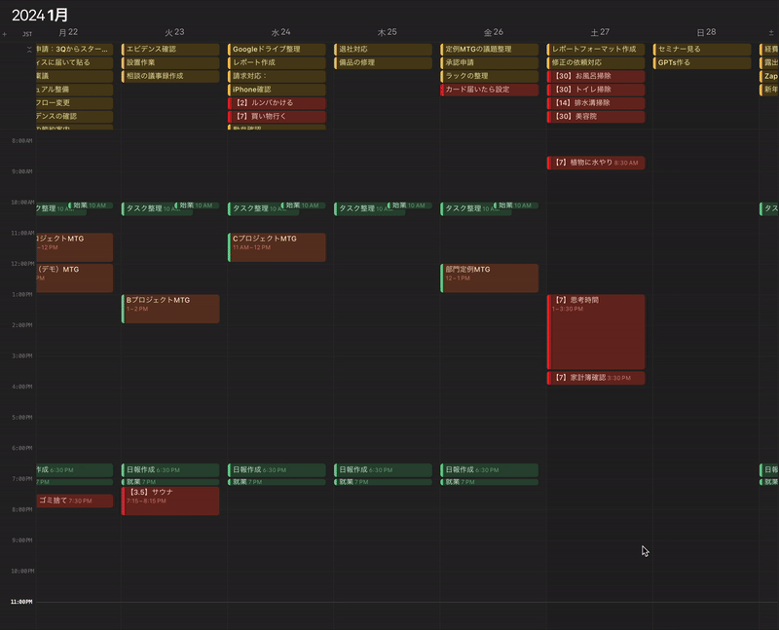Open the 【7】思考時間 event block
This screenshot has height=630, width=779.
pos(596,332)
